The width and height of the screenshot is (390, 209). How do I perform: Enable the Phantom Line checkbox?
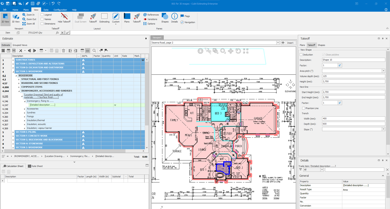tap(304, 108)
